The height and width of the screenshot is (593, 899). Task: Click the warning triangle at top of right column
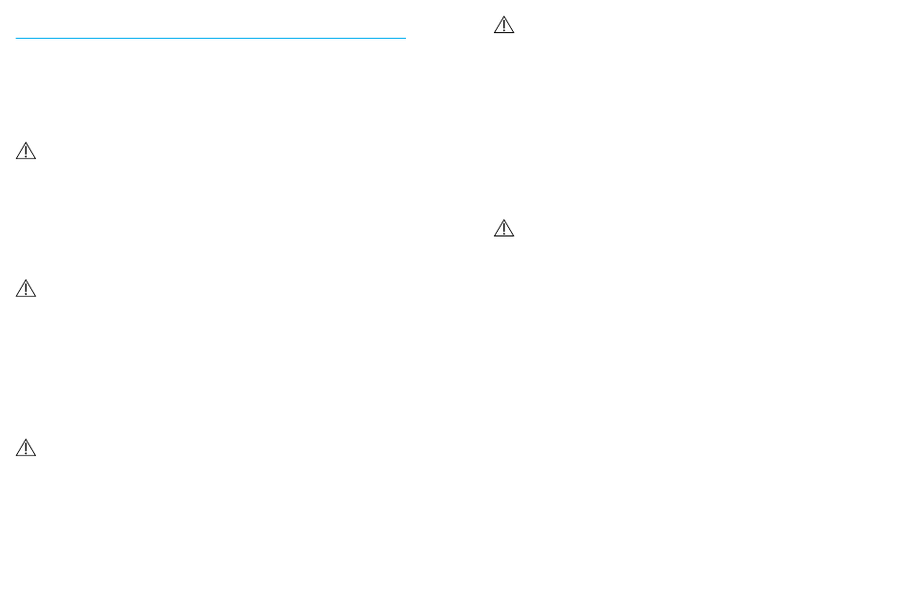click(504, 26)
